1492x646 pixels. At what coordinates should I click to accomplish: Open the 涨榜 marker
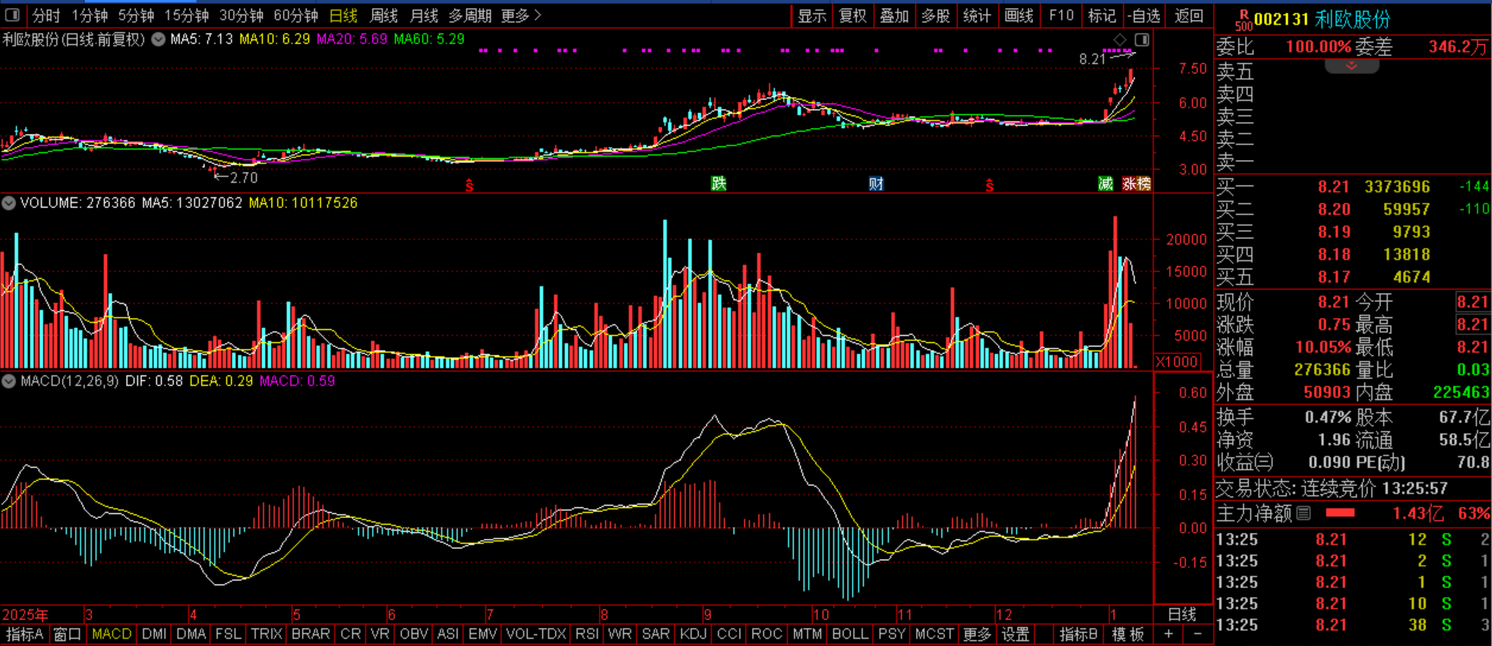pos(1136,184)
